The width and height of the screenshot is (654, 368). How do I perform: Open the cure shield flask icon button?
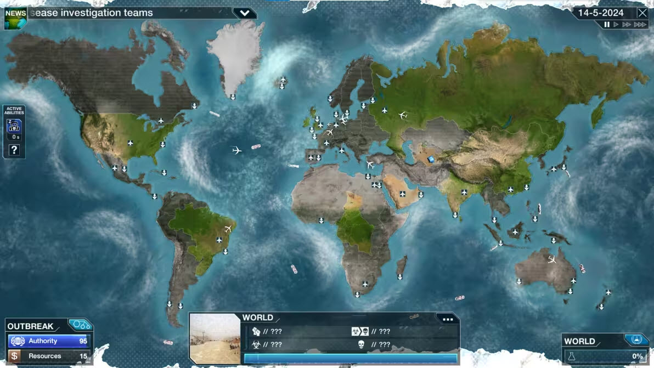point(636,339)
